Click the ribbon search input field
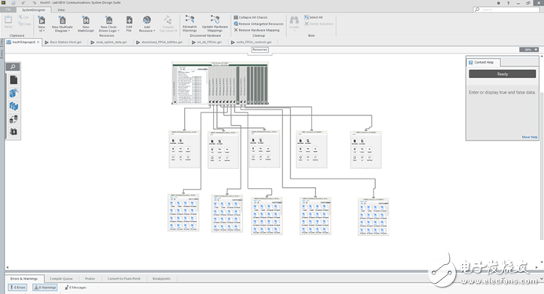The height and width of the screenshot is (294, 544). (506, 9)
